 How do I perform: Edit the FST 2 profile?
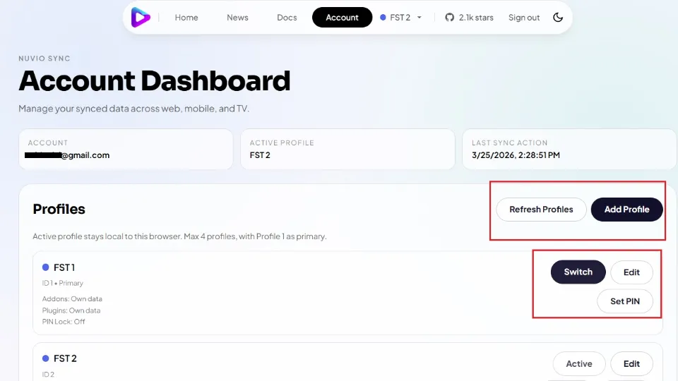631,364
